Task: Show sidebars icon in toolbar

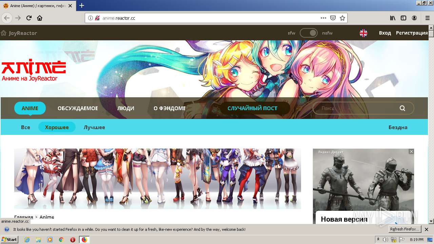Action: tap(403, 18)
